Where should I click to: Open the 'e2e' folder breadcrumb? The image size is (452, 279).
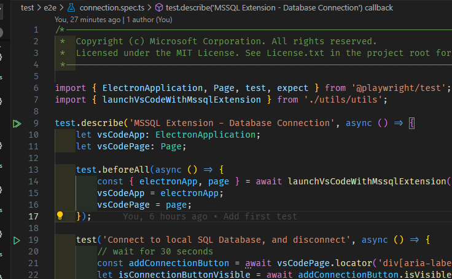pos(52,8)
